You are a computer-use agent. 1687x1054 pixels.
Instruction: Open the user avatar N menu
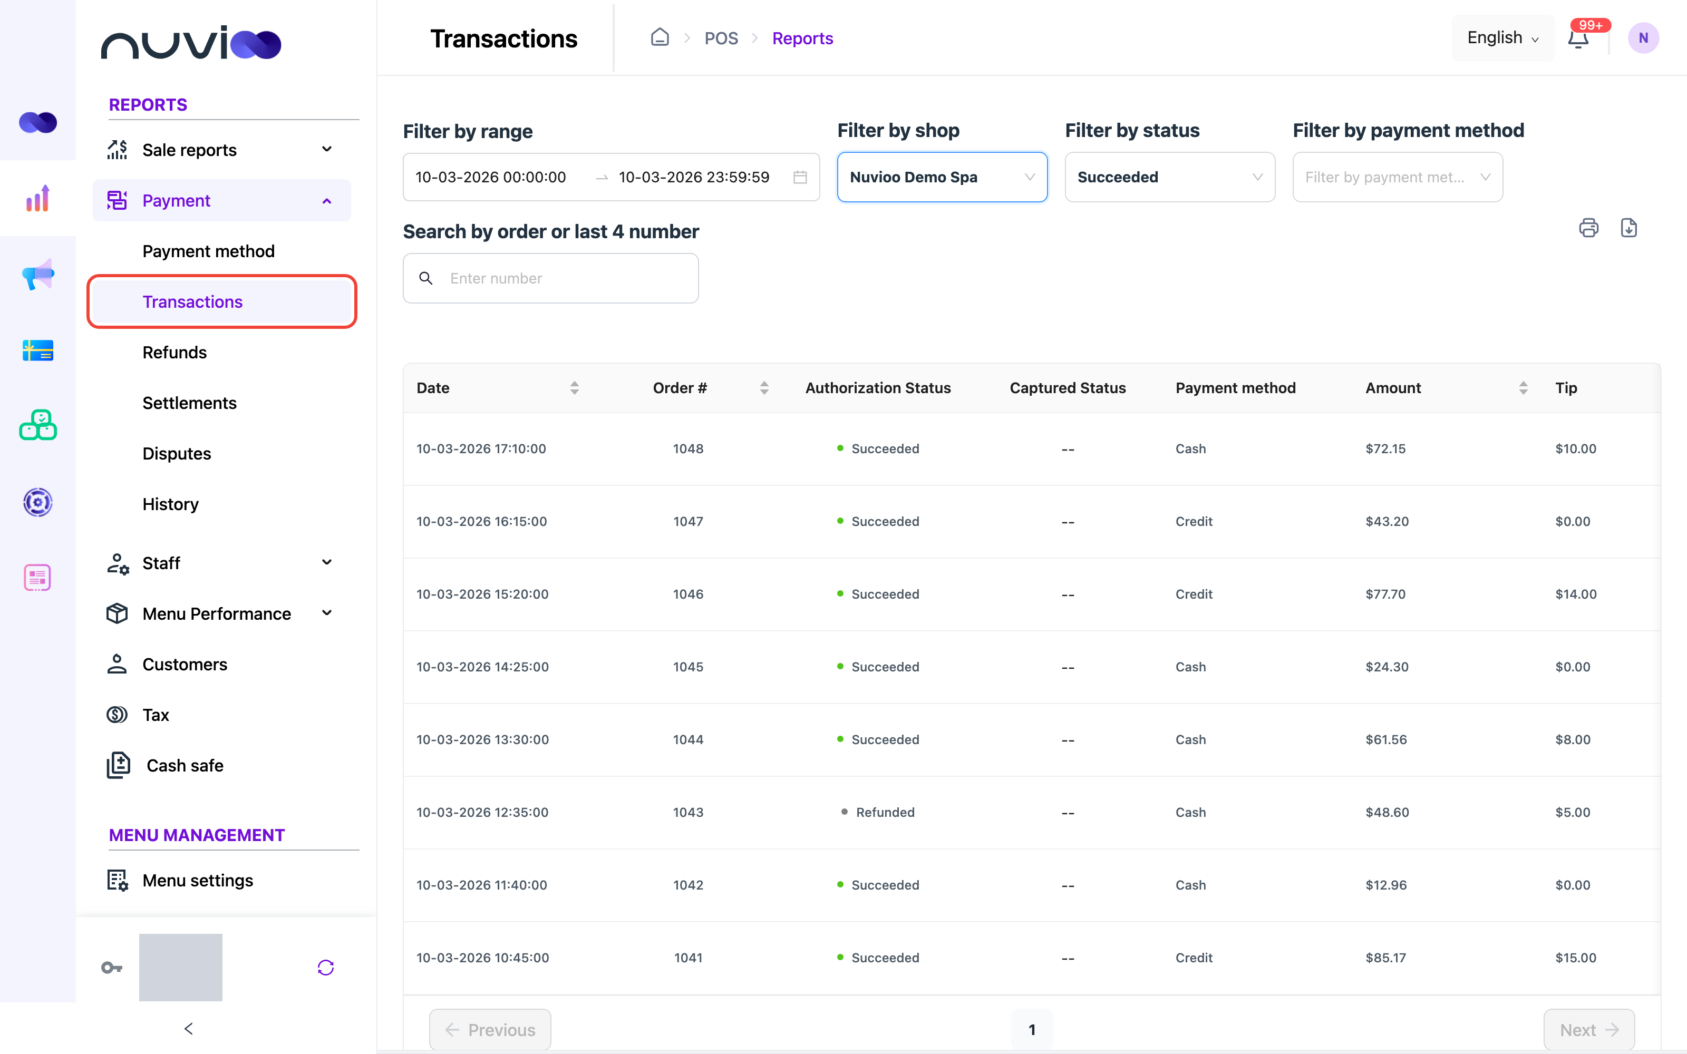[x=1643, y=38]
